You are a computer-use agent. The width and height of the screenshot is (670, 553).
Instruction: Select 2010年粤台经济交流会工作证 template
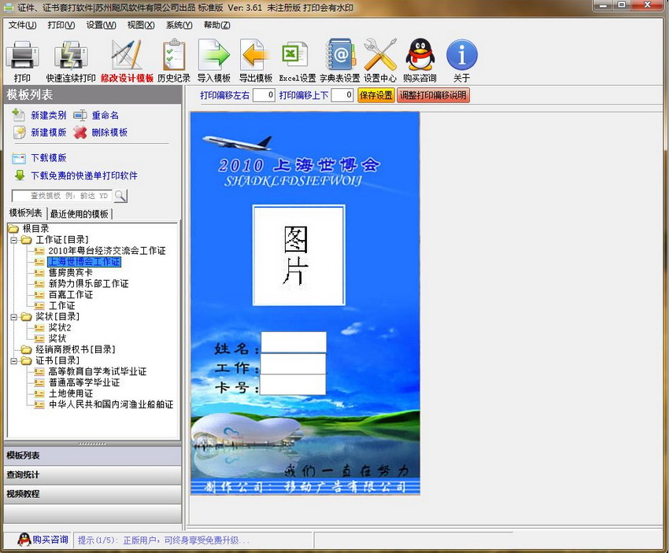click(x=107, y=251)
